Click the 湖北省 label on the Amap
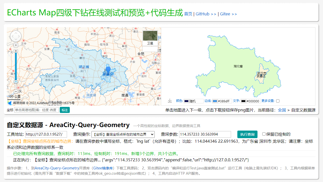Screen dimensions: 323x182 (84, 67)
